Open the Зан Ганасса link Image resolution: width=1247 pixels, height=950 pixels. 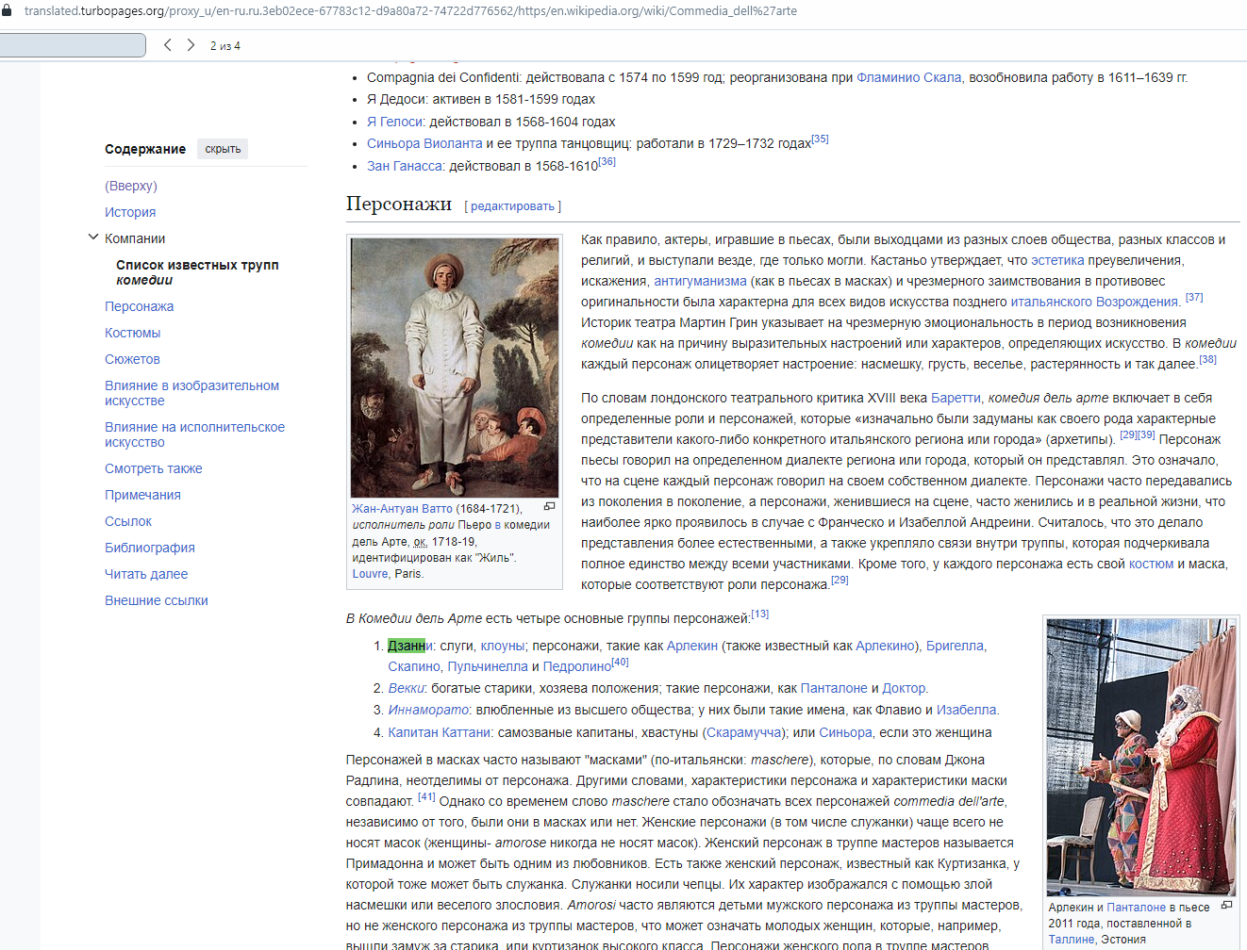[405, 166]
